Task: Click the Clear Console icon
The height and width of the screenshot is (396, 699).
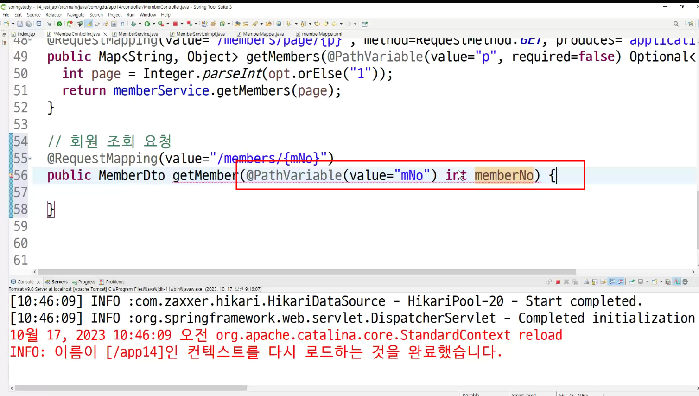Action: [586, 282]
